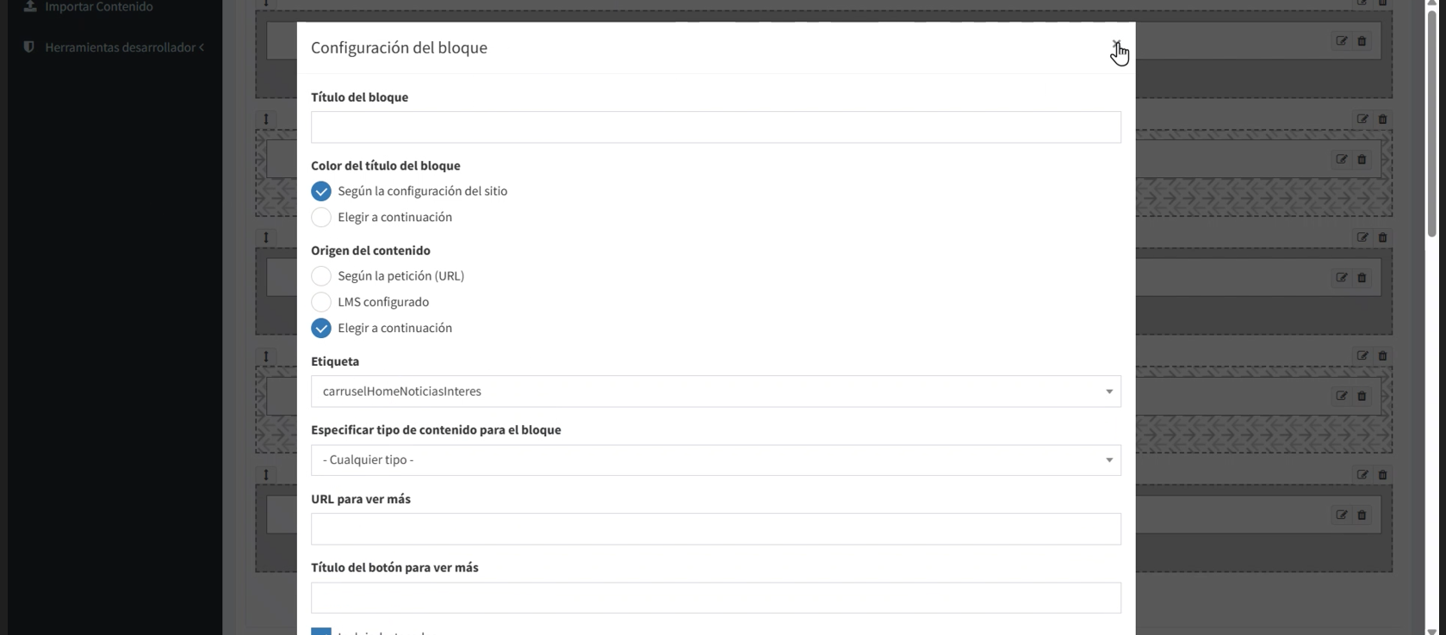Open the 'Especificar tipo de contenido' dropdown
The image size is (1446, 635).
716,460
